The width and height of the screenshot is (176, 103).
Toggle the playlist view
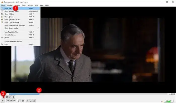click(x=27, y=101)
